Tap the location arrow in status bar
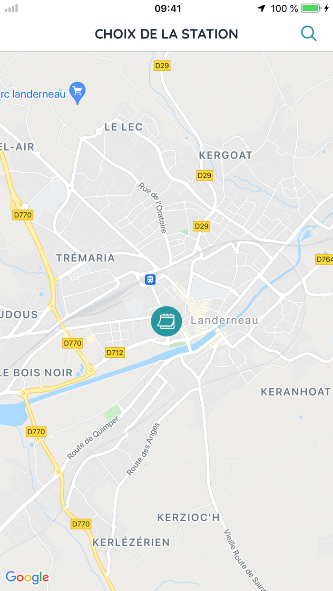The width and height of the screenshot is (333, 591). point(261,9)
